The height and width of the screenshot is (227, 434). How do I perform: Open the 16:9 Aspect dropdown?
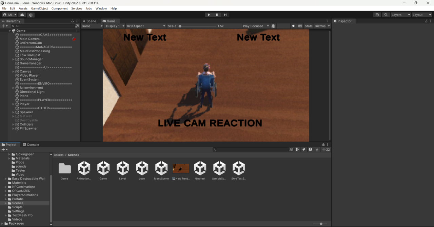point(146,26)
